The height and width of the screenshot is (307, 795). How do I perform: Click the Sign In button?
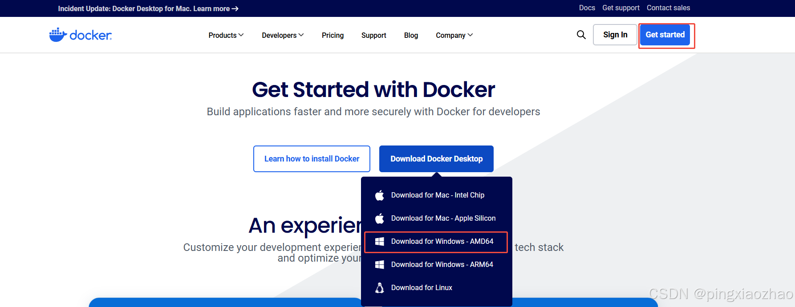coord(615,35)
